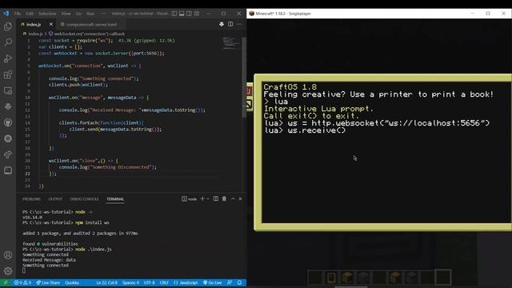Kill terminal with trash icon

coord(224,198)
